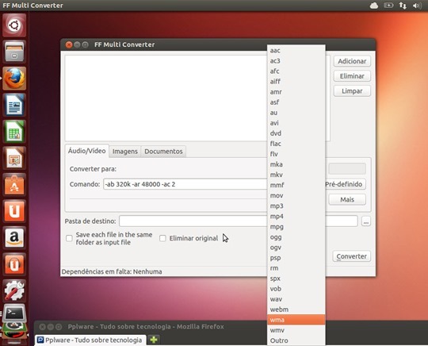
Task: Switch to the Áudio/Vídeo tab
Action: pos(87,151)
